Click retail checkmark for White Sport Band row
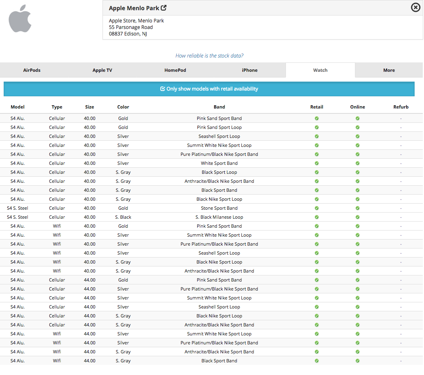Image resolution: width=424 pixels, height=375 pixels. point(317,164)
